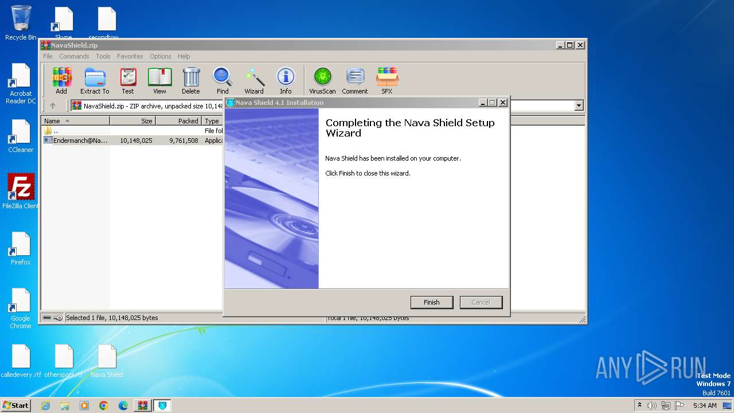Viewport: 734px width, 413px height.
Task: Open Windows Explorer folder in taskbar
Action: click(x=65, y=406)
